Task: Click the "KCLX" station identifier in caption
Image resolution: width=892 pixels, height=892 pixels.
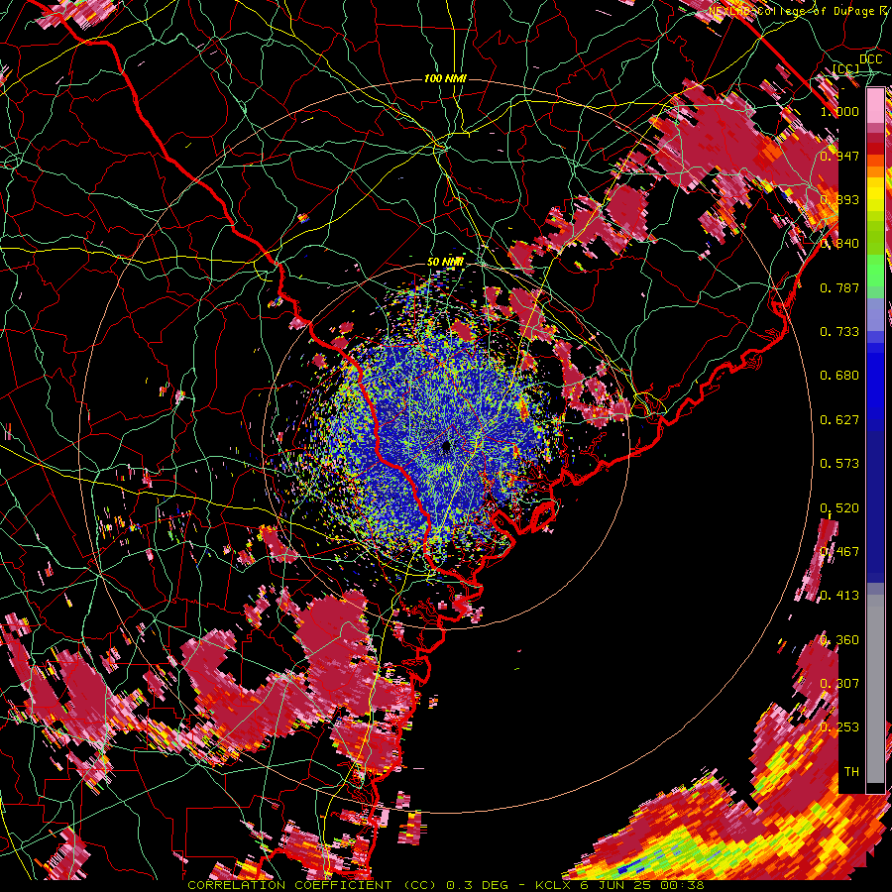Action: 552,885
